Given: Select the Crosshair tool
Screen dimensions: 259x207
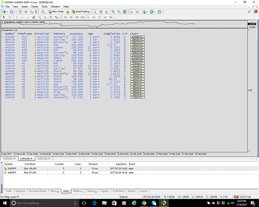Looking at the screenshot, I should coord(10,17).
